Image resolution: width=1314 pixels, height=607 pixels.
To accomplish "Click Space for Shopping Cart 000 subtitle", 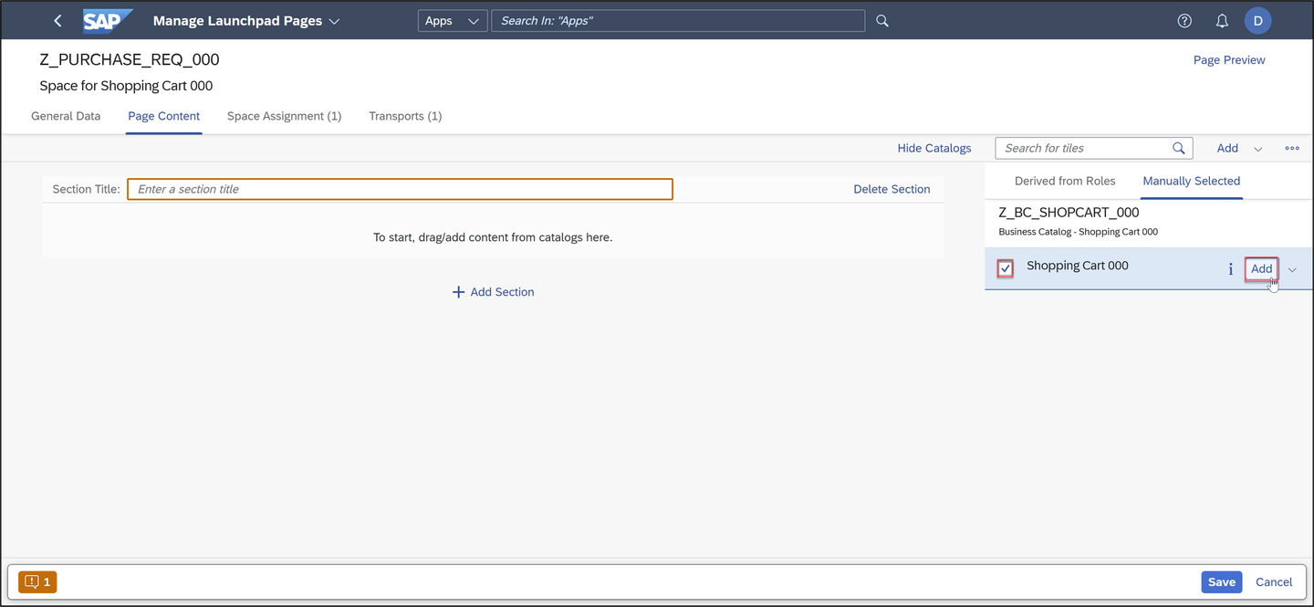I will (126, 86).
